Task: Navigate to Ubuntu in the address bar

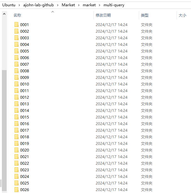Action: 9,5
